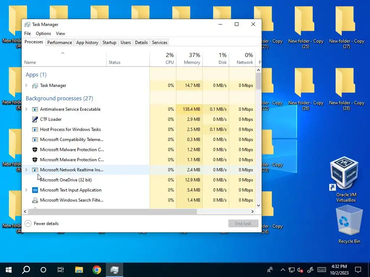370x277 pixels.
Task: Click the Apps (1) group heading
Action: pos(36,75)
